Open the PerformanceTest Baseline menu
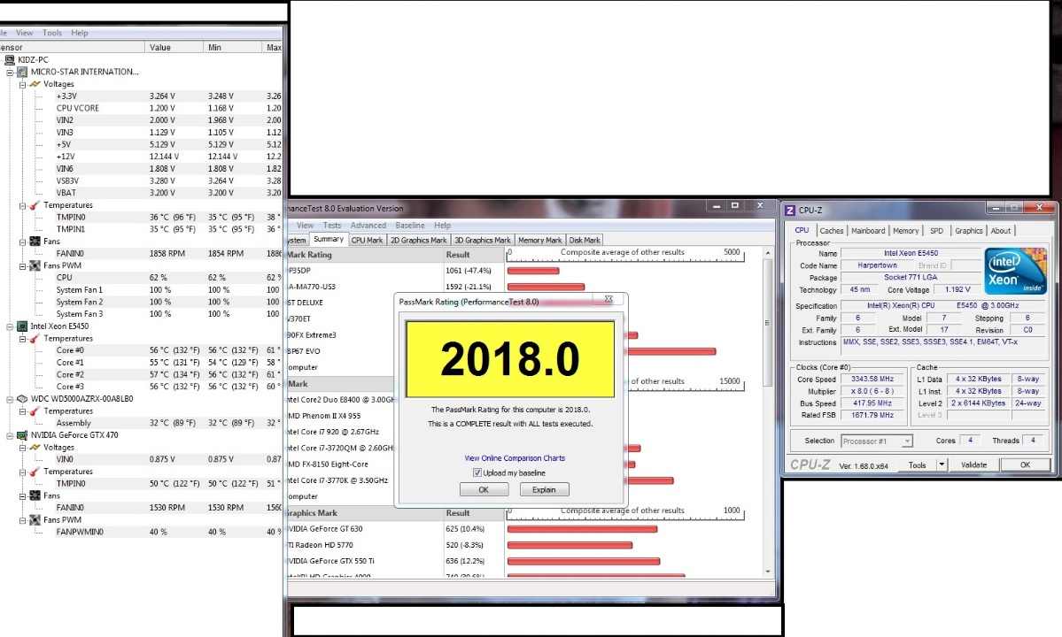Viewport: 1062px width, 637px height. (x=410, y=226)
